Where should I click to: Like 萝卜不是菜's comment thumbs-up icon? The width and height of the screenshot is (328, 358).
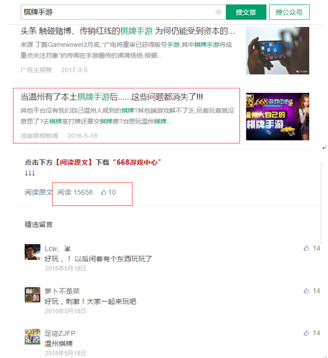pyautogui.click(x=306, y=291)
